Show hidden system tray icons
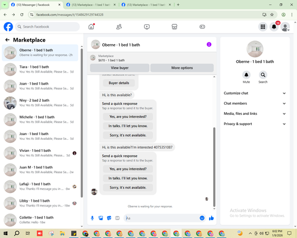 click(x=250, y=233)
